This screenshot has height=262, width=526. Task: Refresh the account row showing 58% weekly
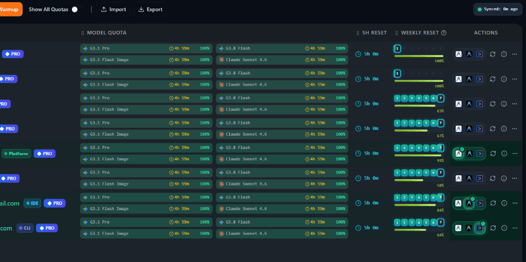pos(493,178)
